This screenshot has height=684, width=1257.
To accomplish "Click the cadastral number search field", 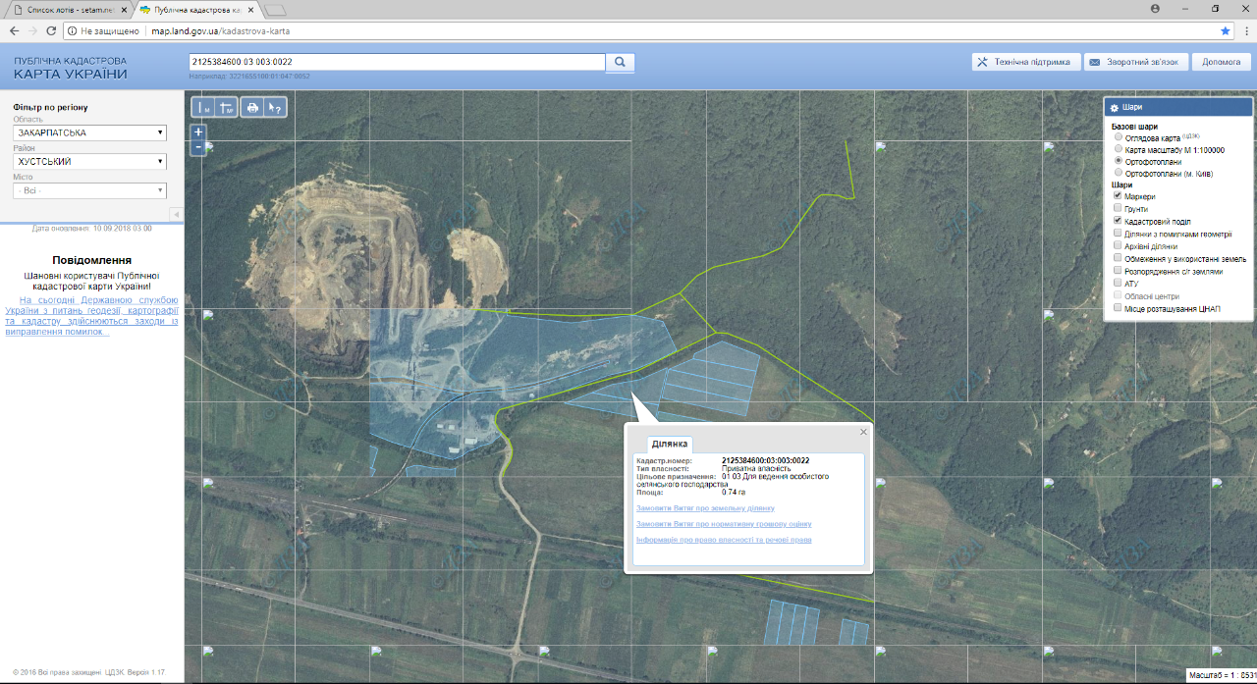I will click(x=397, y=62).
